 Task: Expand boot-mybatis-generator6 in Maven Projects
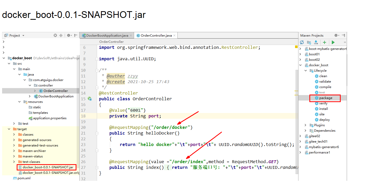pos(300,49)
